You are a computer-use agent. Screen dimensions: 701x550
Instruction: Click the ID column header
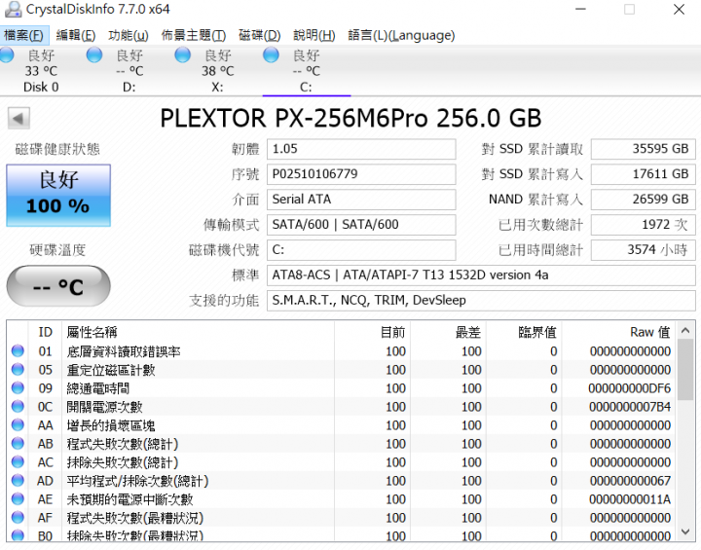(46, 332)
